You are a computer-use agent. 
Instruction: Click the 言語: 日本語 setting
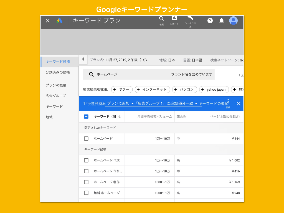tap(192, 60)
